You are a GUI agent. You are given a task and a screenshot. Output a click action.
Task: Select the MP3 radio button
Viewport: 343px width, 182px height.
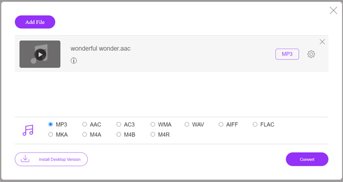pos(50,125)
